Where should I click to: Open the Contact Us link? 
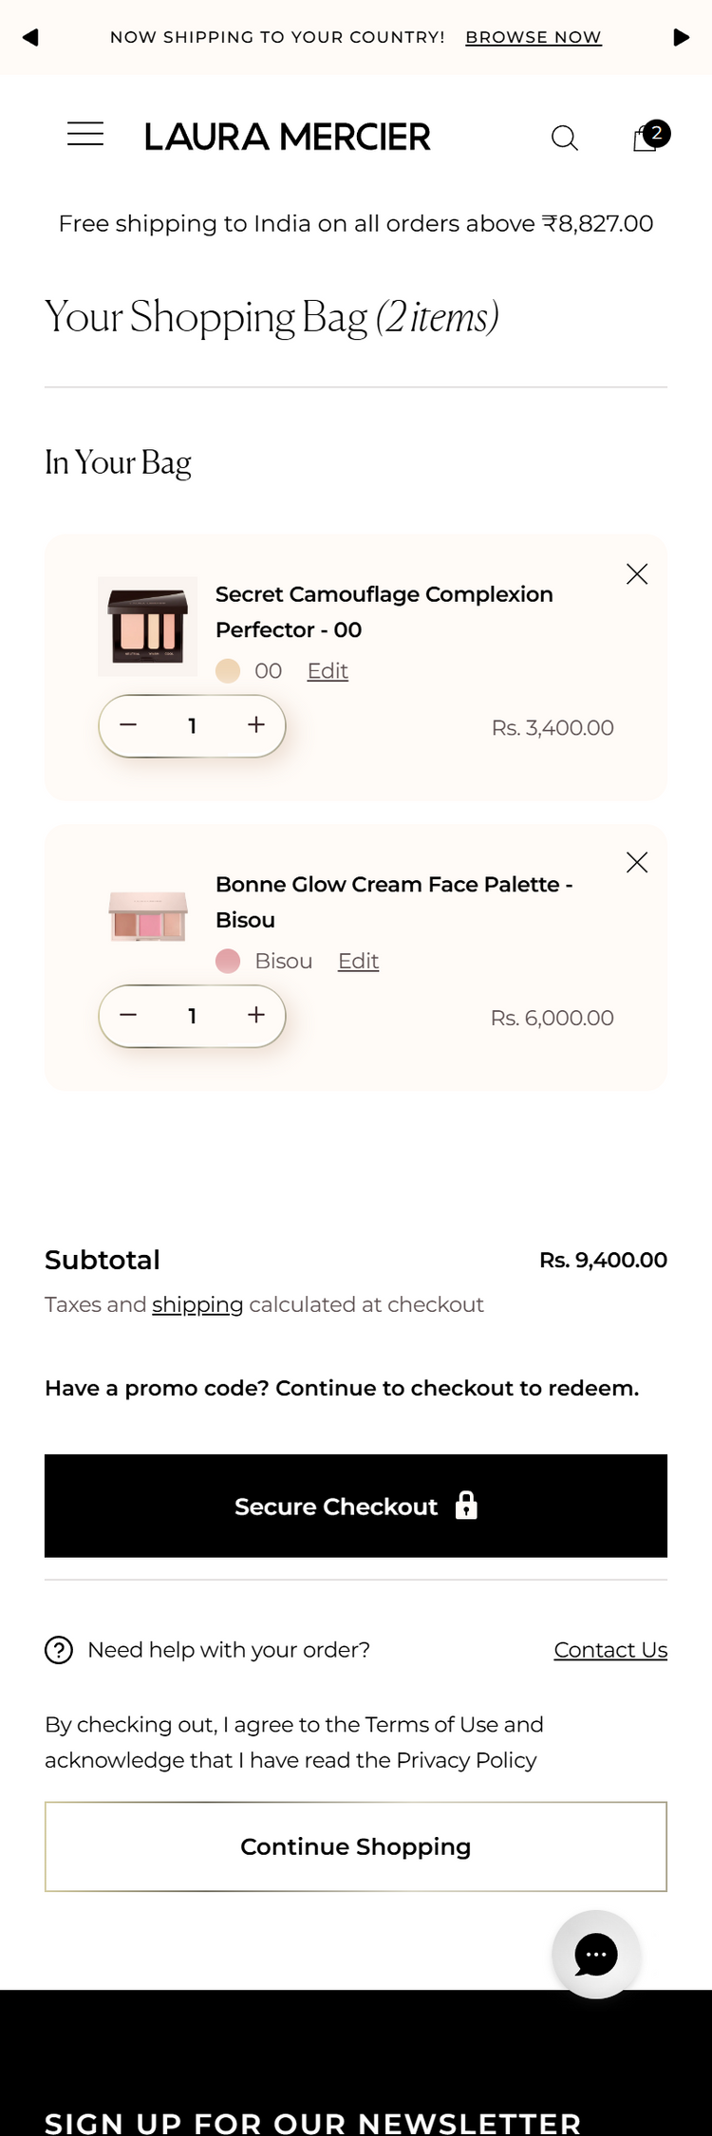pyautogui.click(x=610, y=1650)
